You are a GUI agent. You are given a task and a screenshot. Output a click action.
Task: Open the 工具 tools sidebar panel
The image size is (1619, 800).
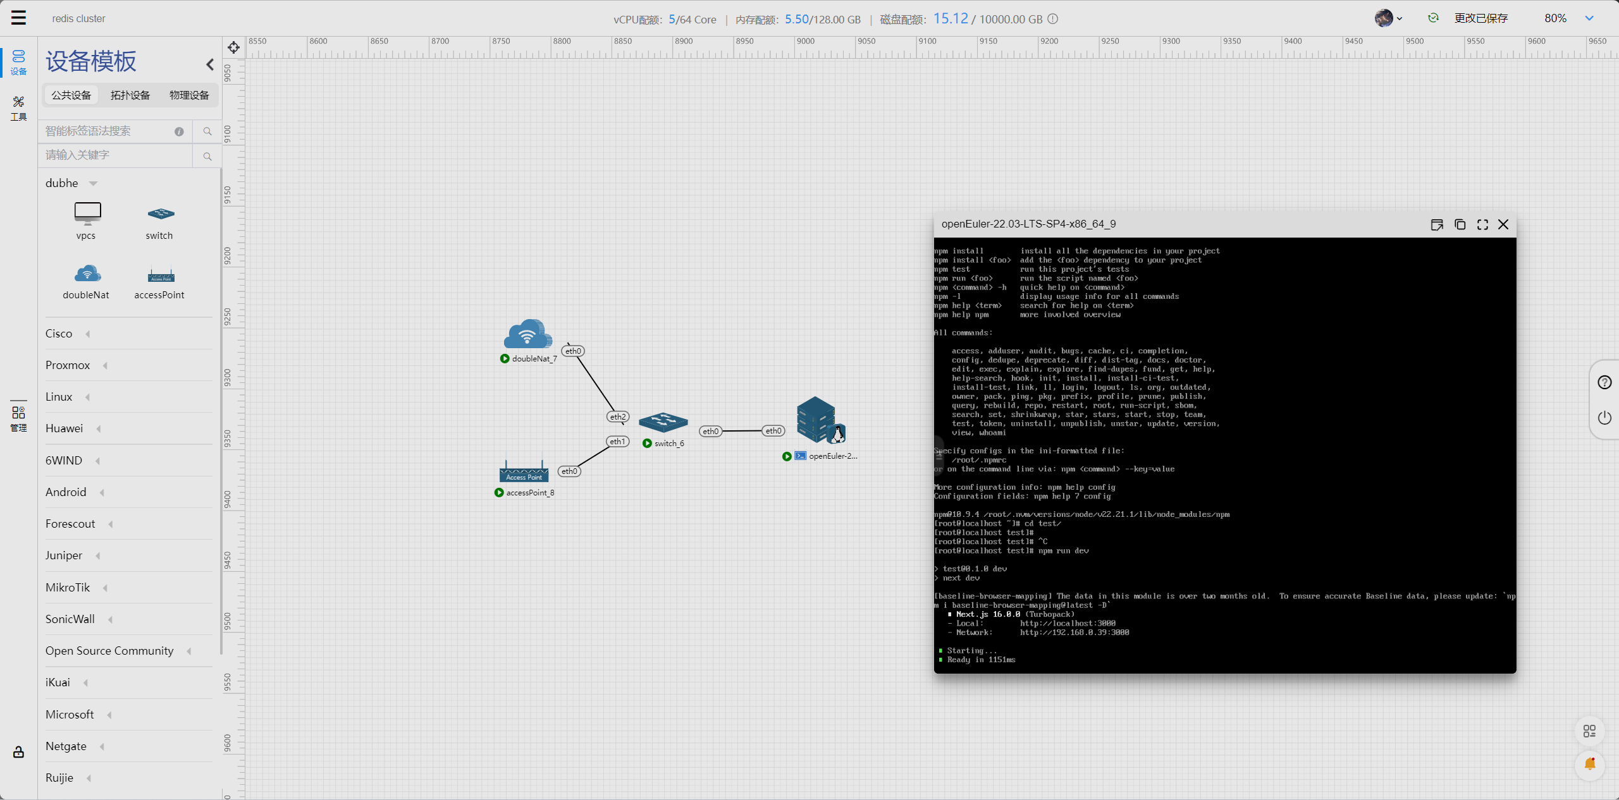18,108
